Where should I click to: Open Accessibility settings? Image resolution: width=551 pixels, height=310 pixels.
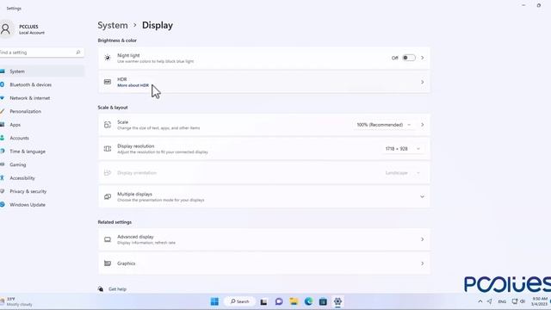tap(42, 178)
